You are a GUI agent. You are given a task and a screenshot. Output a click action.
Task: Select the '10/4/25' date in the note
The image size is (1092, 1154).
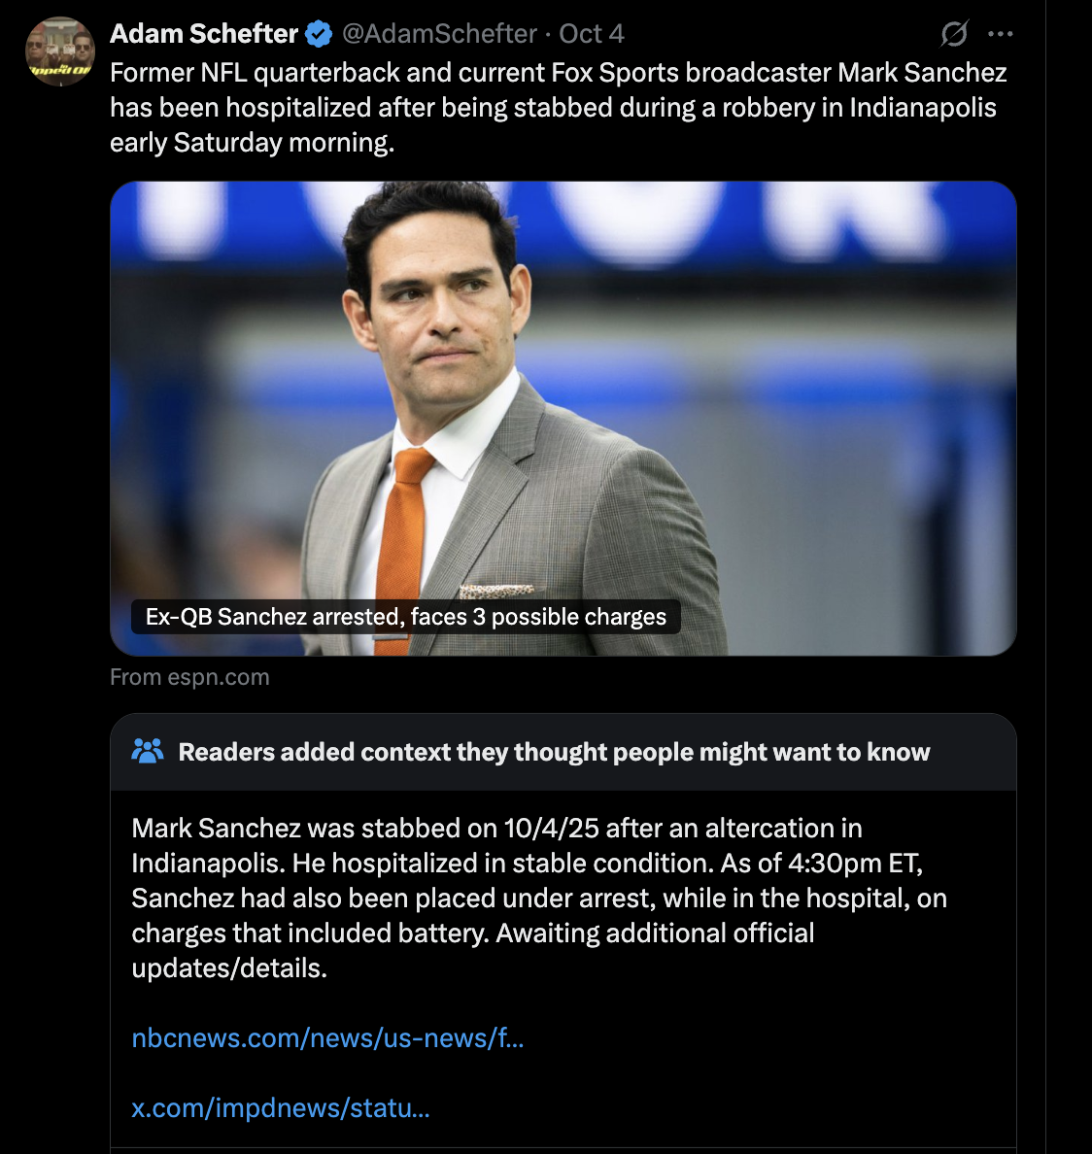pyautogui.click(x=551, y=829)
